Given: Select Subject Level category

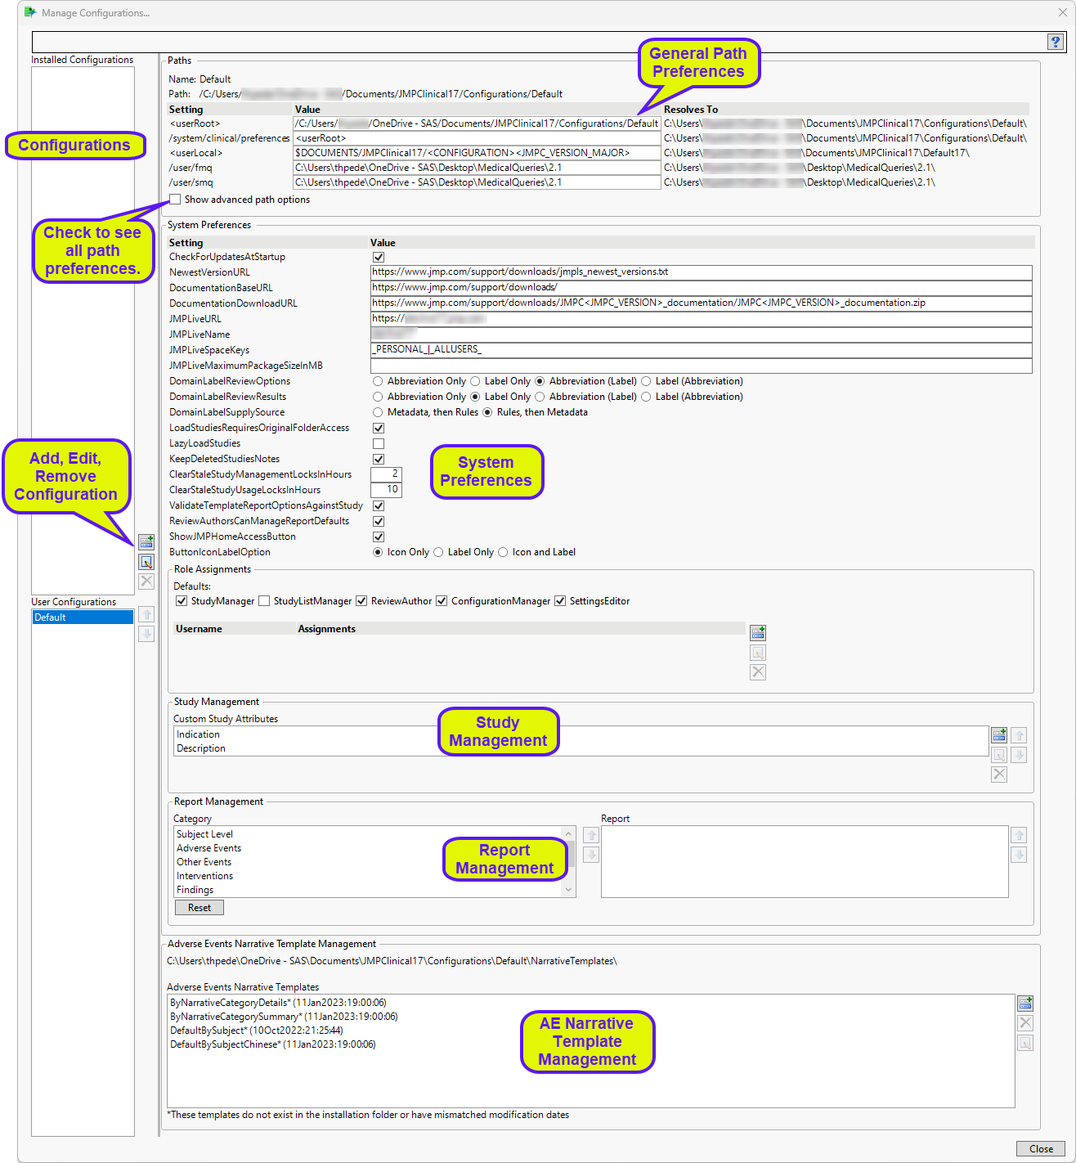Looking at the screenshot, I should click(204, 834).
